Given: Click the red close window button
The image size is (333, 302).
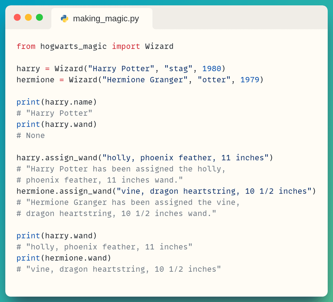Looking at the screenshot, I should (x=17, y=17).
